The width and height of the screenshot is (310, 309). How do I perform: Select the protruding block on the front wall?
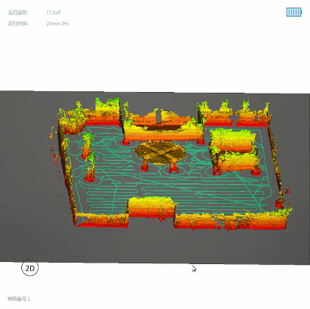151,207
